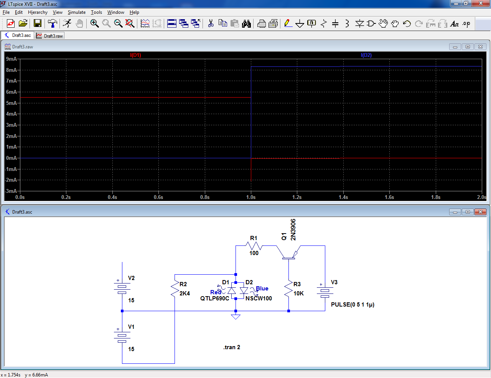Open the Component gate icon
The image size is (491, 378).
click(x=371, y=23)
